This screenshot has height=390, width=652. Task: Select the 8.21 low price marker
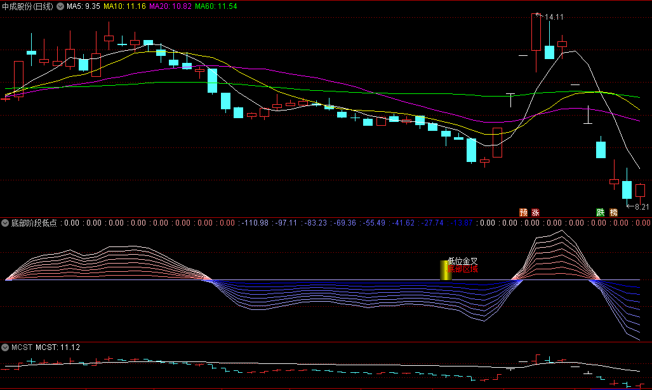click(641, 206)
